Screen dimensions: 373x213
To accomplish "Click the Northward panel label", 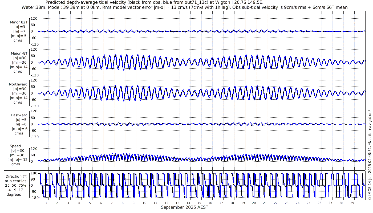I will (18, 84).
